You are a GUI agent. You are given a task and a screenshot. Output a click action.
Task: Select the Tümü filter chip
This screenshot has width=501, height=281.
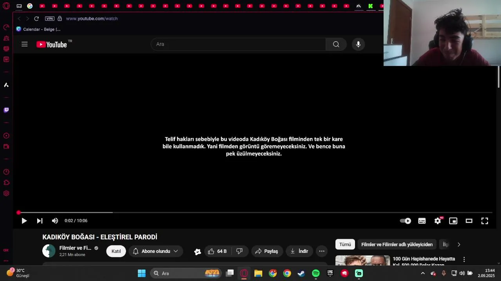tap(345, 244)
